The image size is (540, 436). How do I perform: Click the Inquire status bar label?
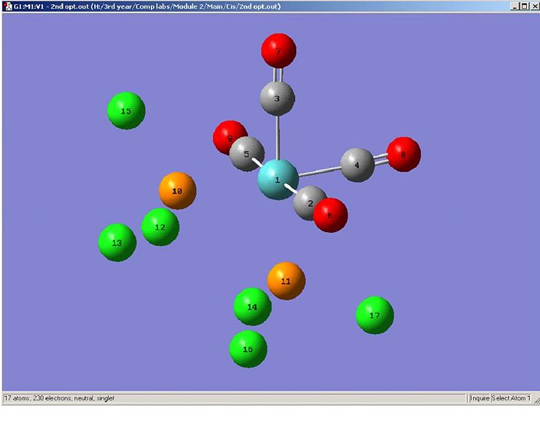(480, 398)
